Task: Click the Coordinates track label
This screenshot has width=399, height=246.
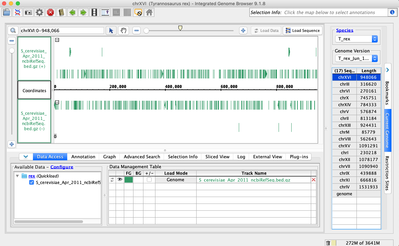Action: click(34, 90)
